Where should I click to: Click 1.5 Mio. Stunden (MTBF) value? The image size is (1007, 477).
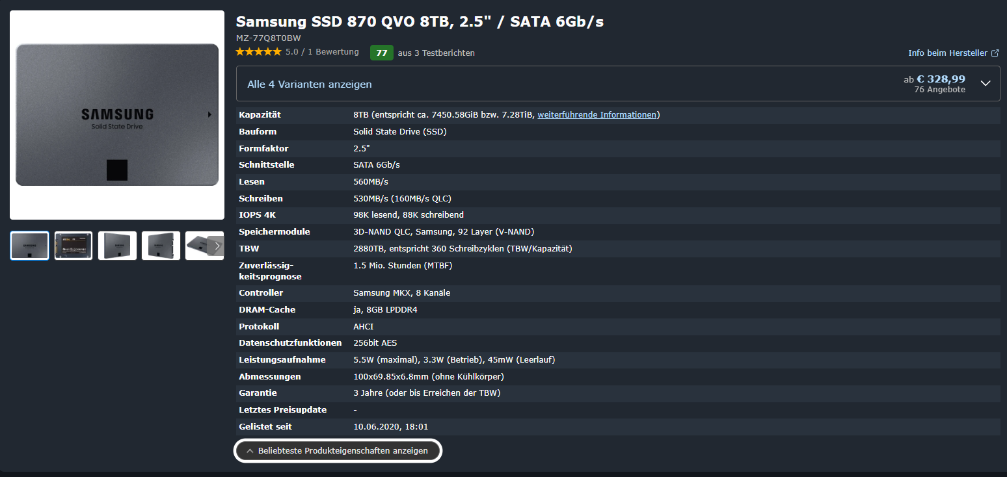pos(403,266)
